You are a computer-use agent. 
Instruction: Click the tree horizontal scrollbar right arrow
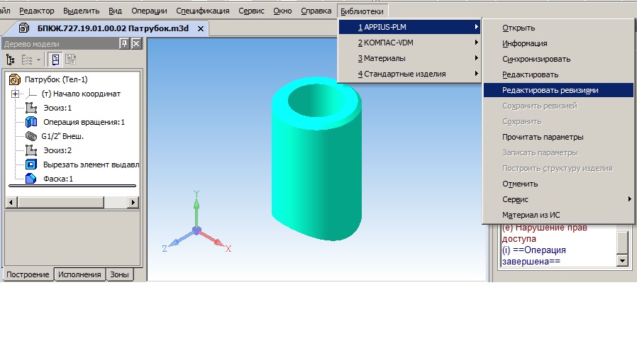click(133, 202)
